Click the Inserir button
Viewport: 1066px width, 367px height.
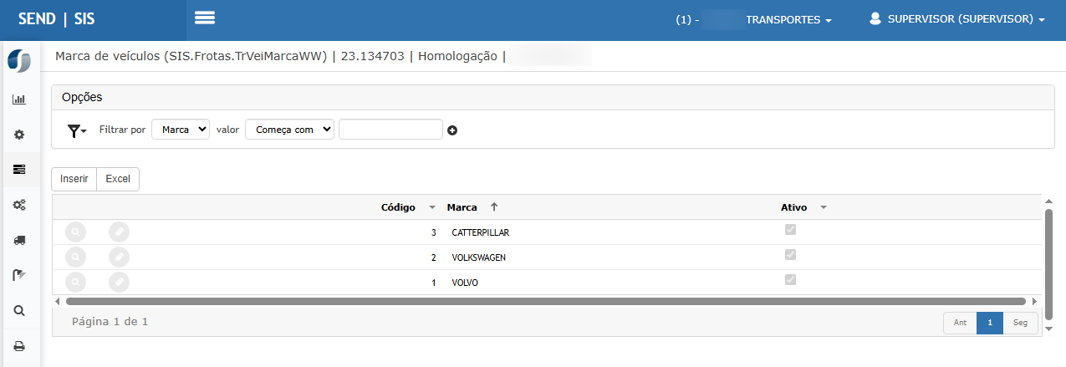click(x=74, y=179)
